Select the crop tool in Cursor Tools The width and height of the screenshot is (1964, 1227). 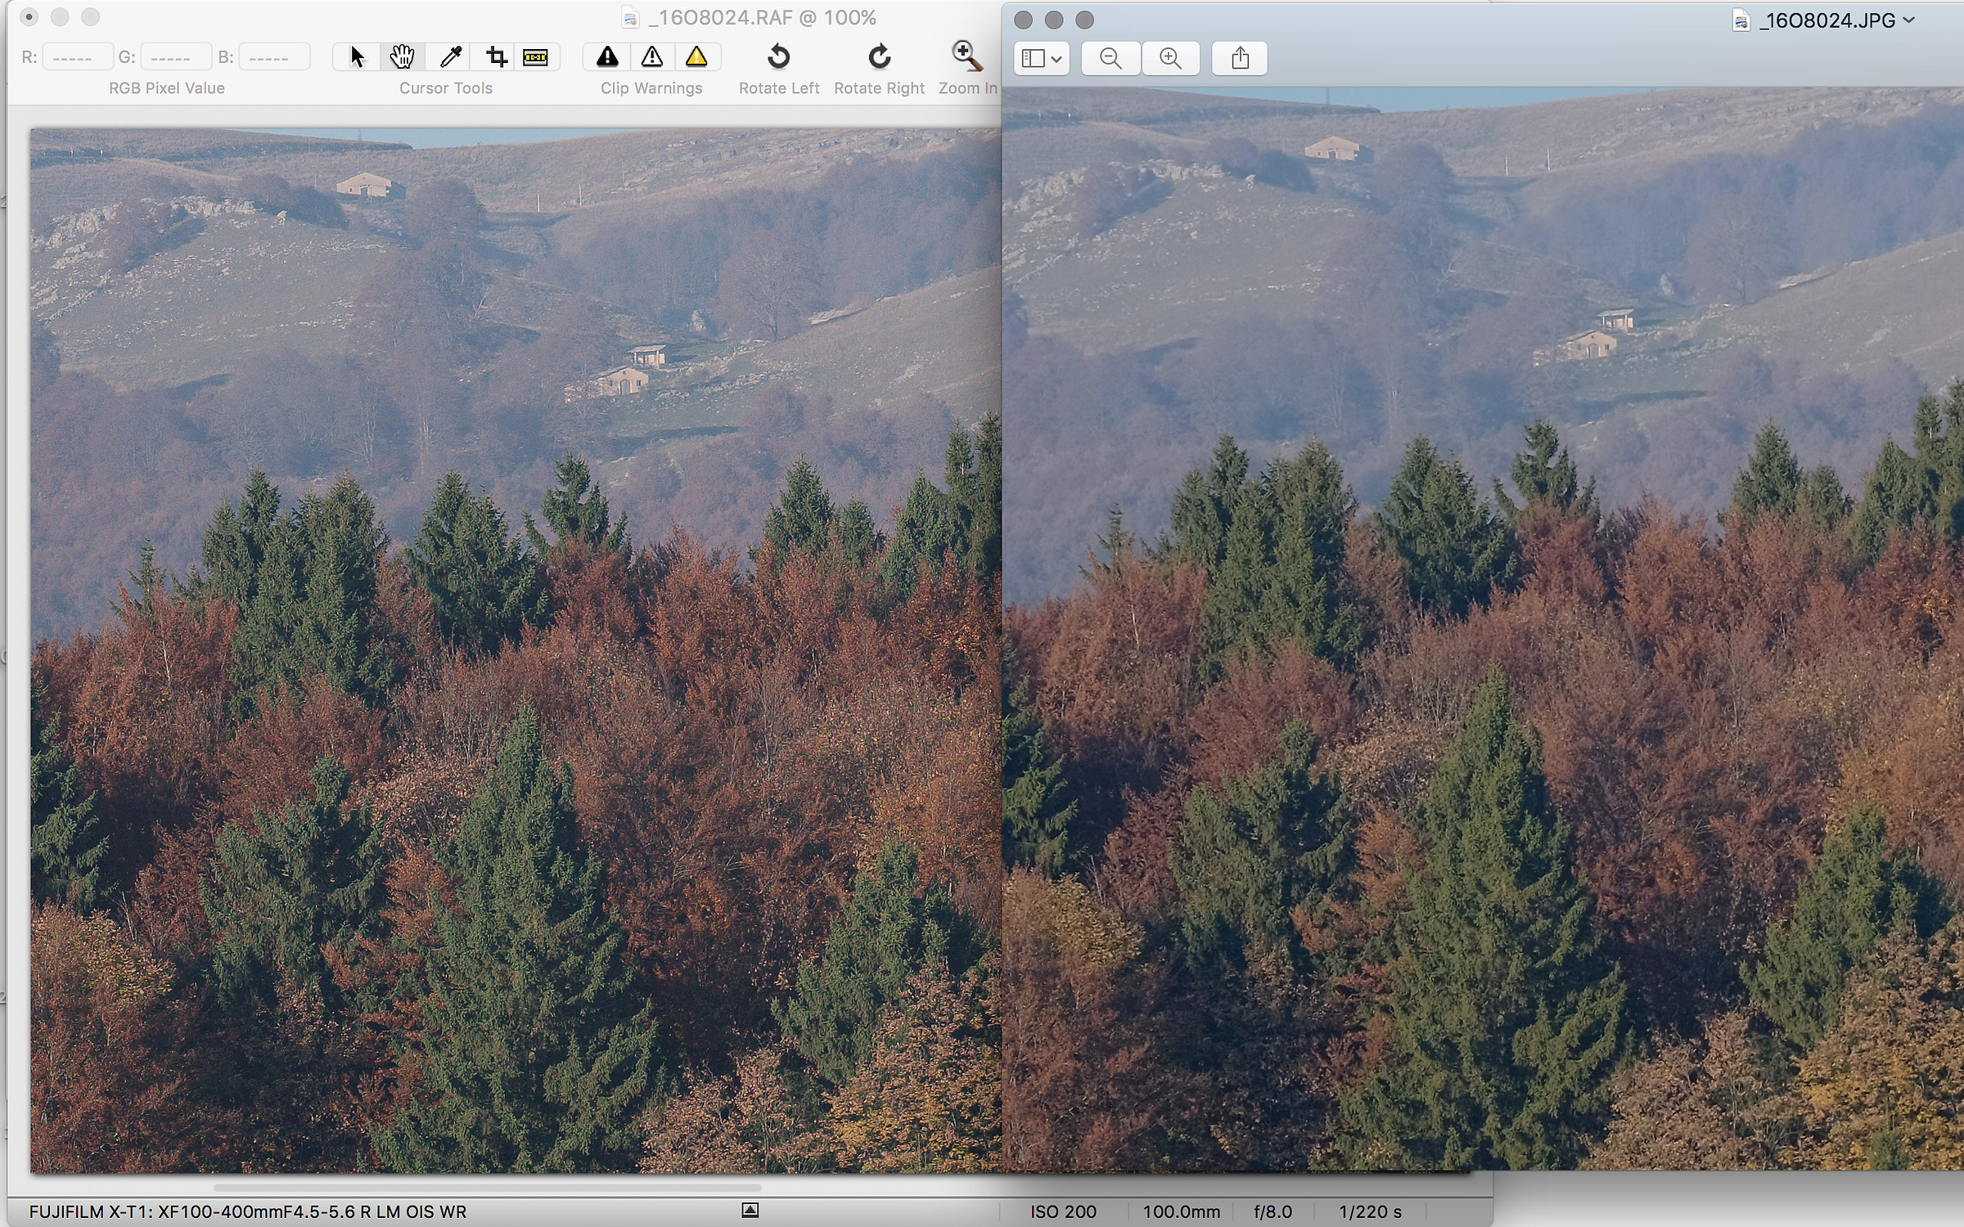[496, 56]
